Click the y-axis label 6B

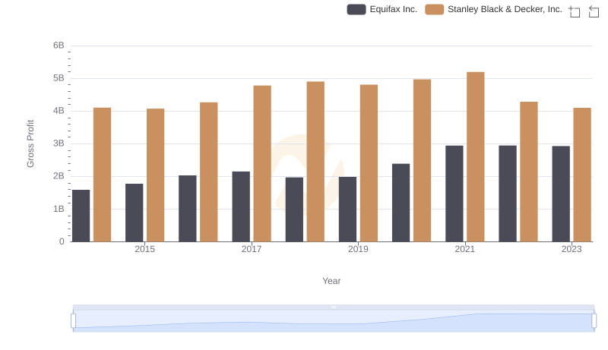pyautogui.click(x=59, y=46)
